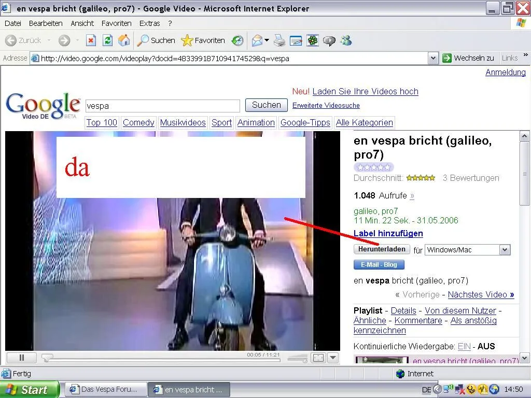Viewport: 531px width, 398px height.
Task: Open the Datei menu
Action: (x=13, y=23)
